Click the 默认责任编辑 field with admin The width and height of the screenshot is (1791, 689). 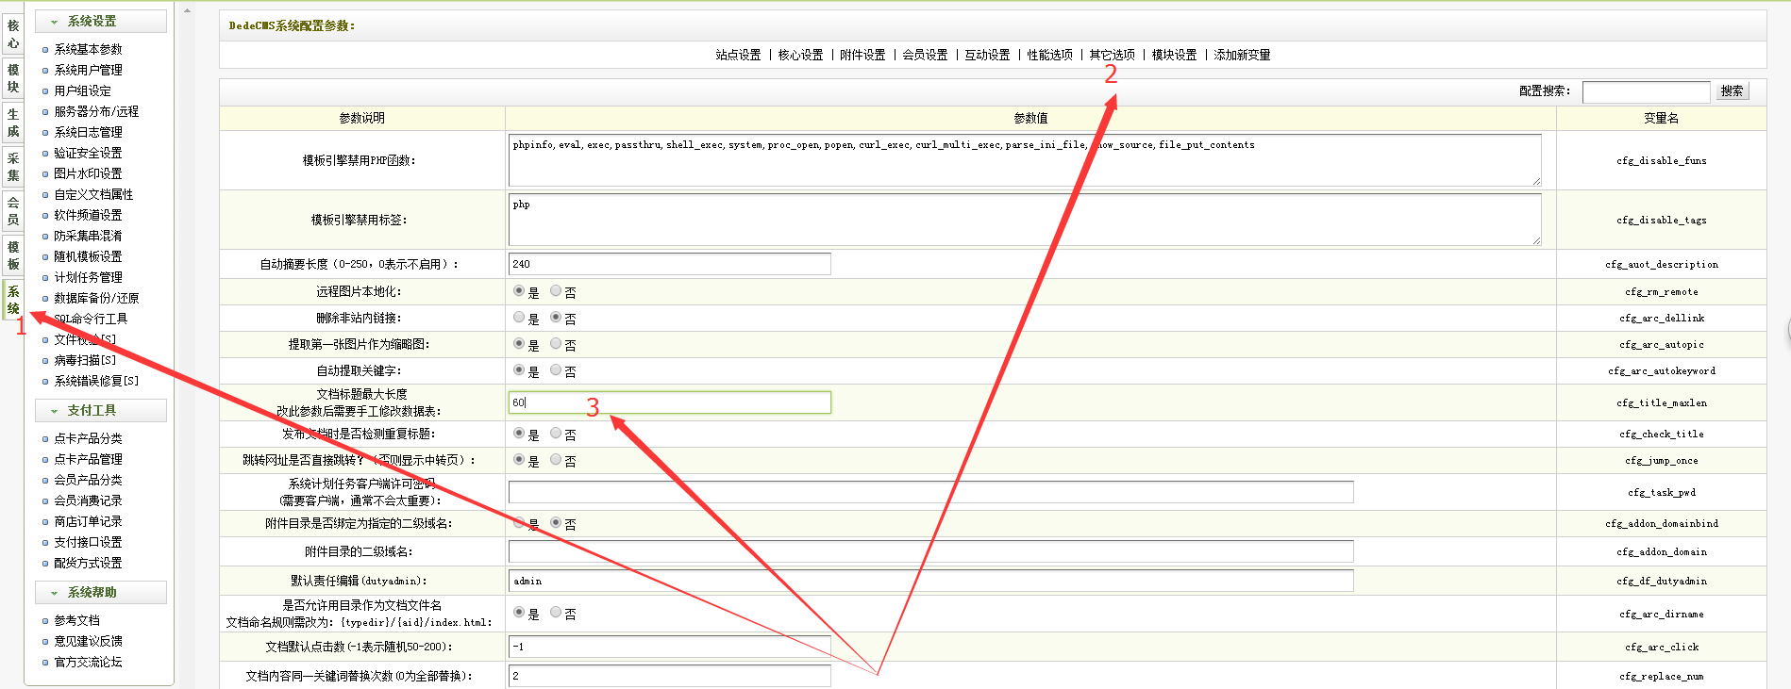pyautogui.click(x=931, y=581)
